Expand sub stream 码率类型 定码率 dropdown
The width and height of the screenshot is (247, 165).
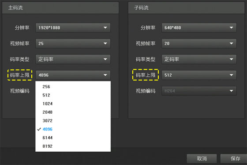pyautogui.click(x=199, y=59)
